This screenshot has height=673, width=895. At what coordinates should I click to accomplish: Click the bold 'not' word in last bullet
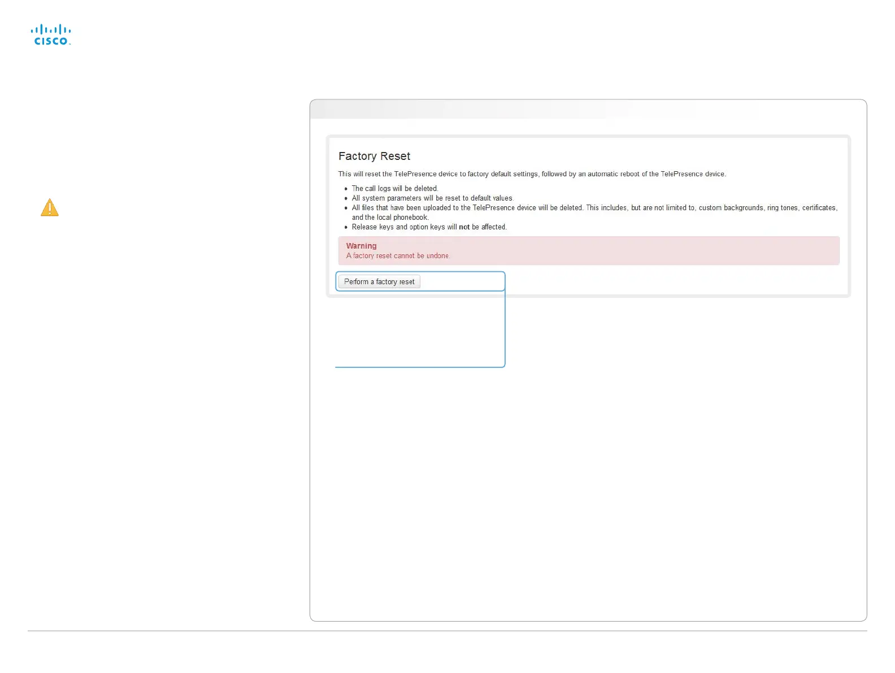click(464, 227)
